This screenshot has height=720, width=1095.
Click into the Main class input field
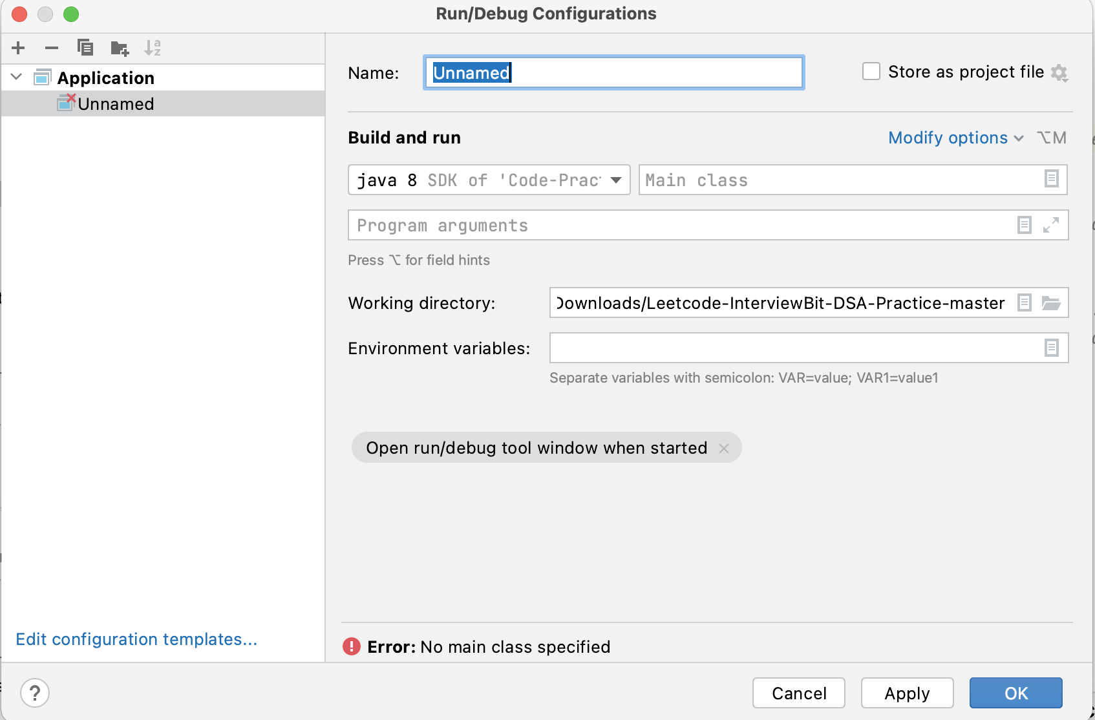pyautogui.click(x=840, y=180)
